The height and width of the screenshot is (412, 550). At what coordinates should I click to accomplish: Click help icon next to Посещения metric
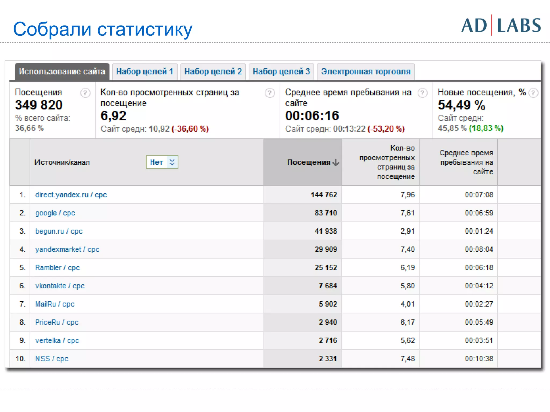85,93
